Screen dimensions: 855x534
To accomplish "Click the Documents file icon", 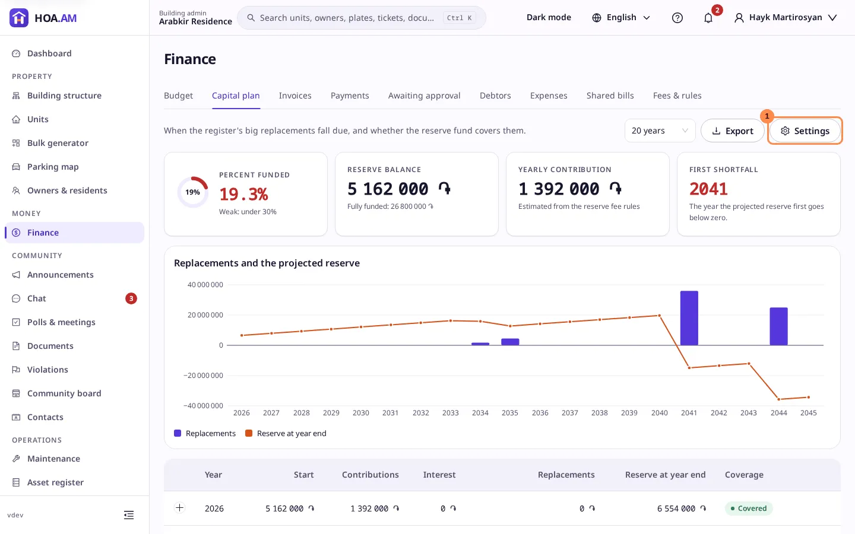I will point(16,346).
